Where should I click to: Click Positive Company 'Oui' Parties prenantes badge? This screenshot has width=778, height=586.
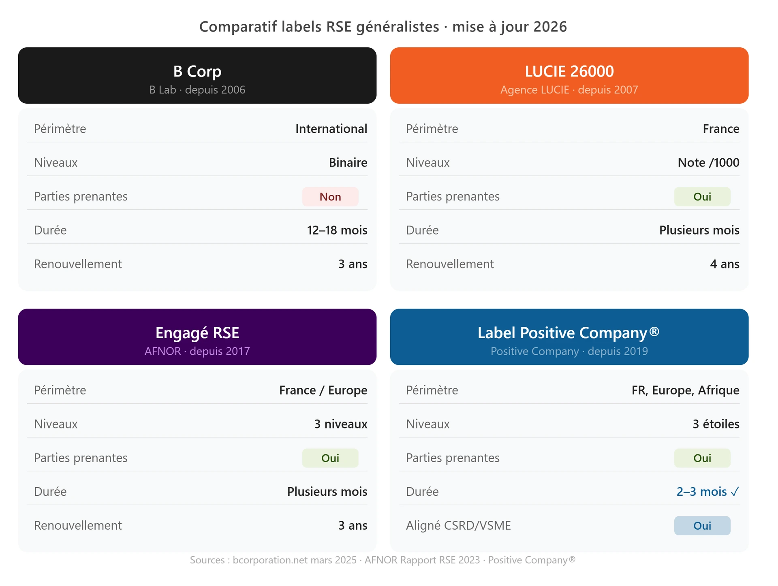[x=702, y=458]
